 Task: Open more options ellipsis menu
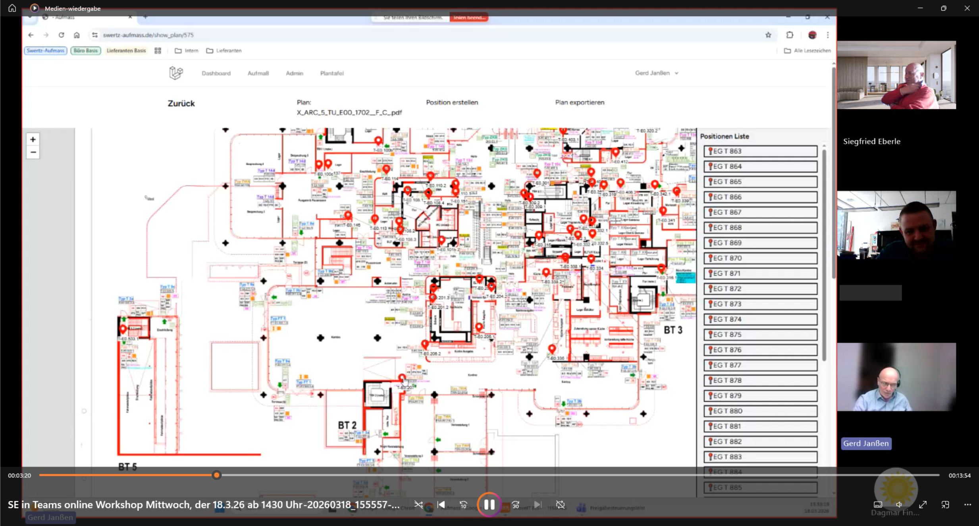coord(967,505)
